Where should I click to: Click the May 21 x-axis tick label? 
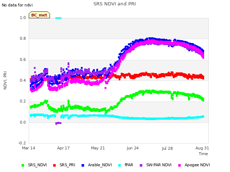click(x=98, y=148)
